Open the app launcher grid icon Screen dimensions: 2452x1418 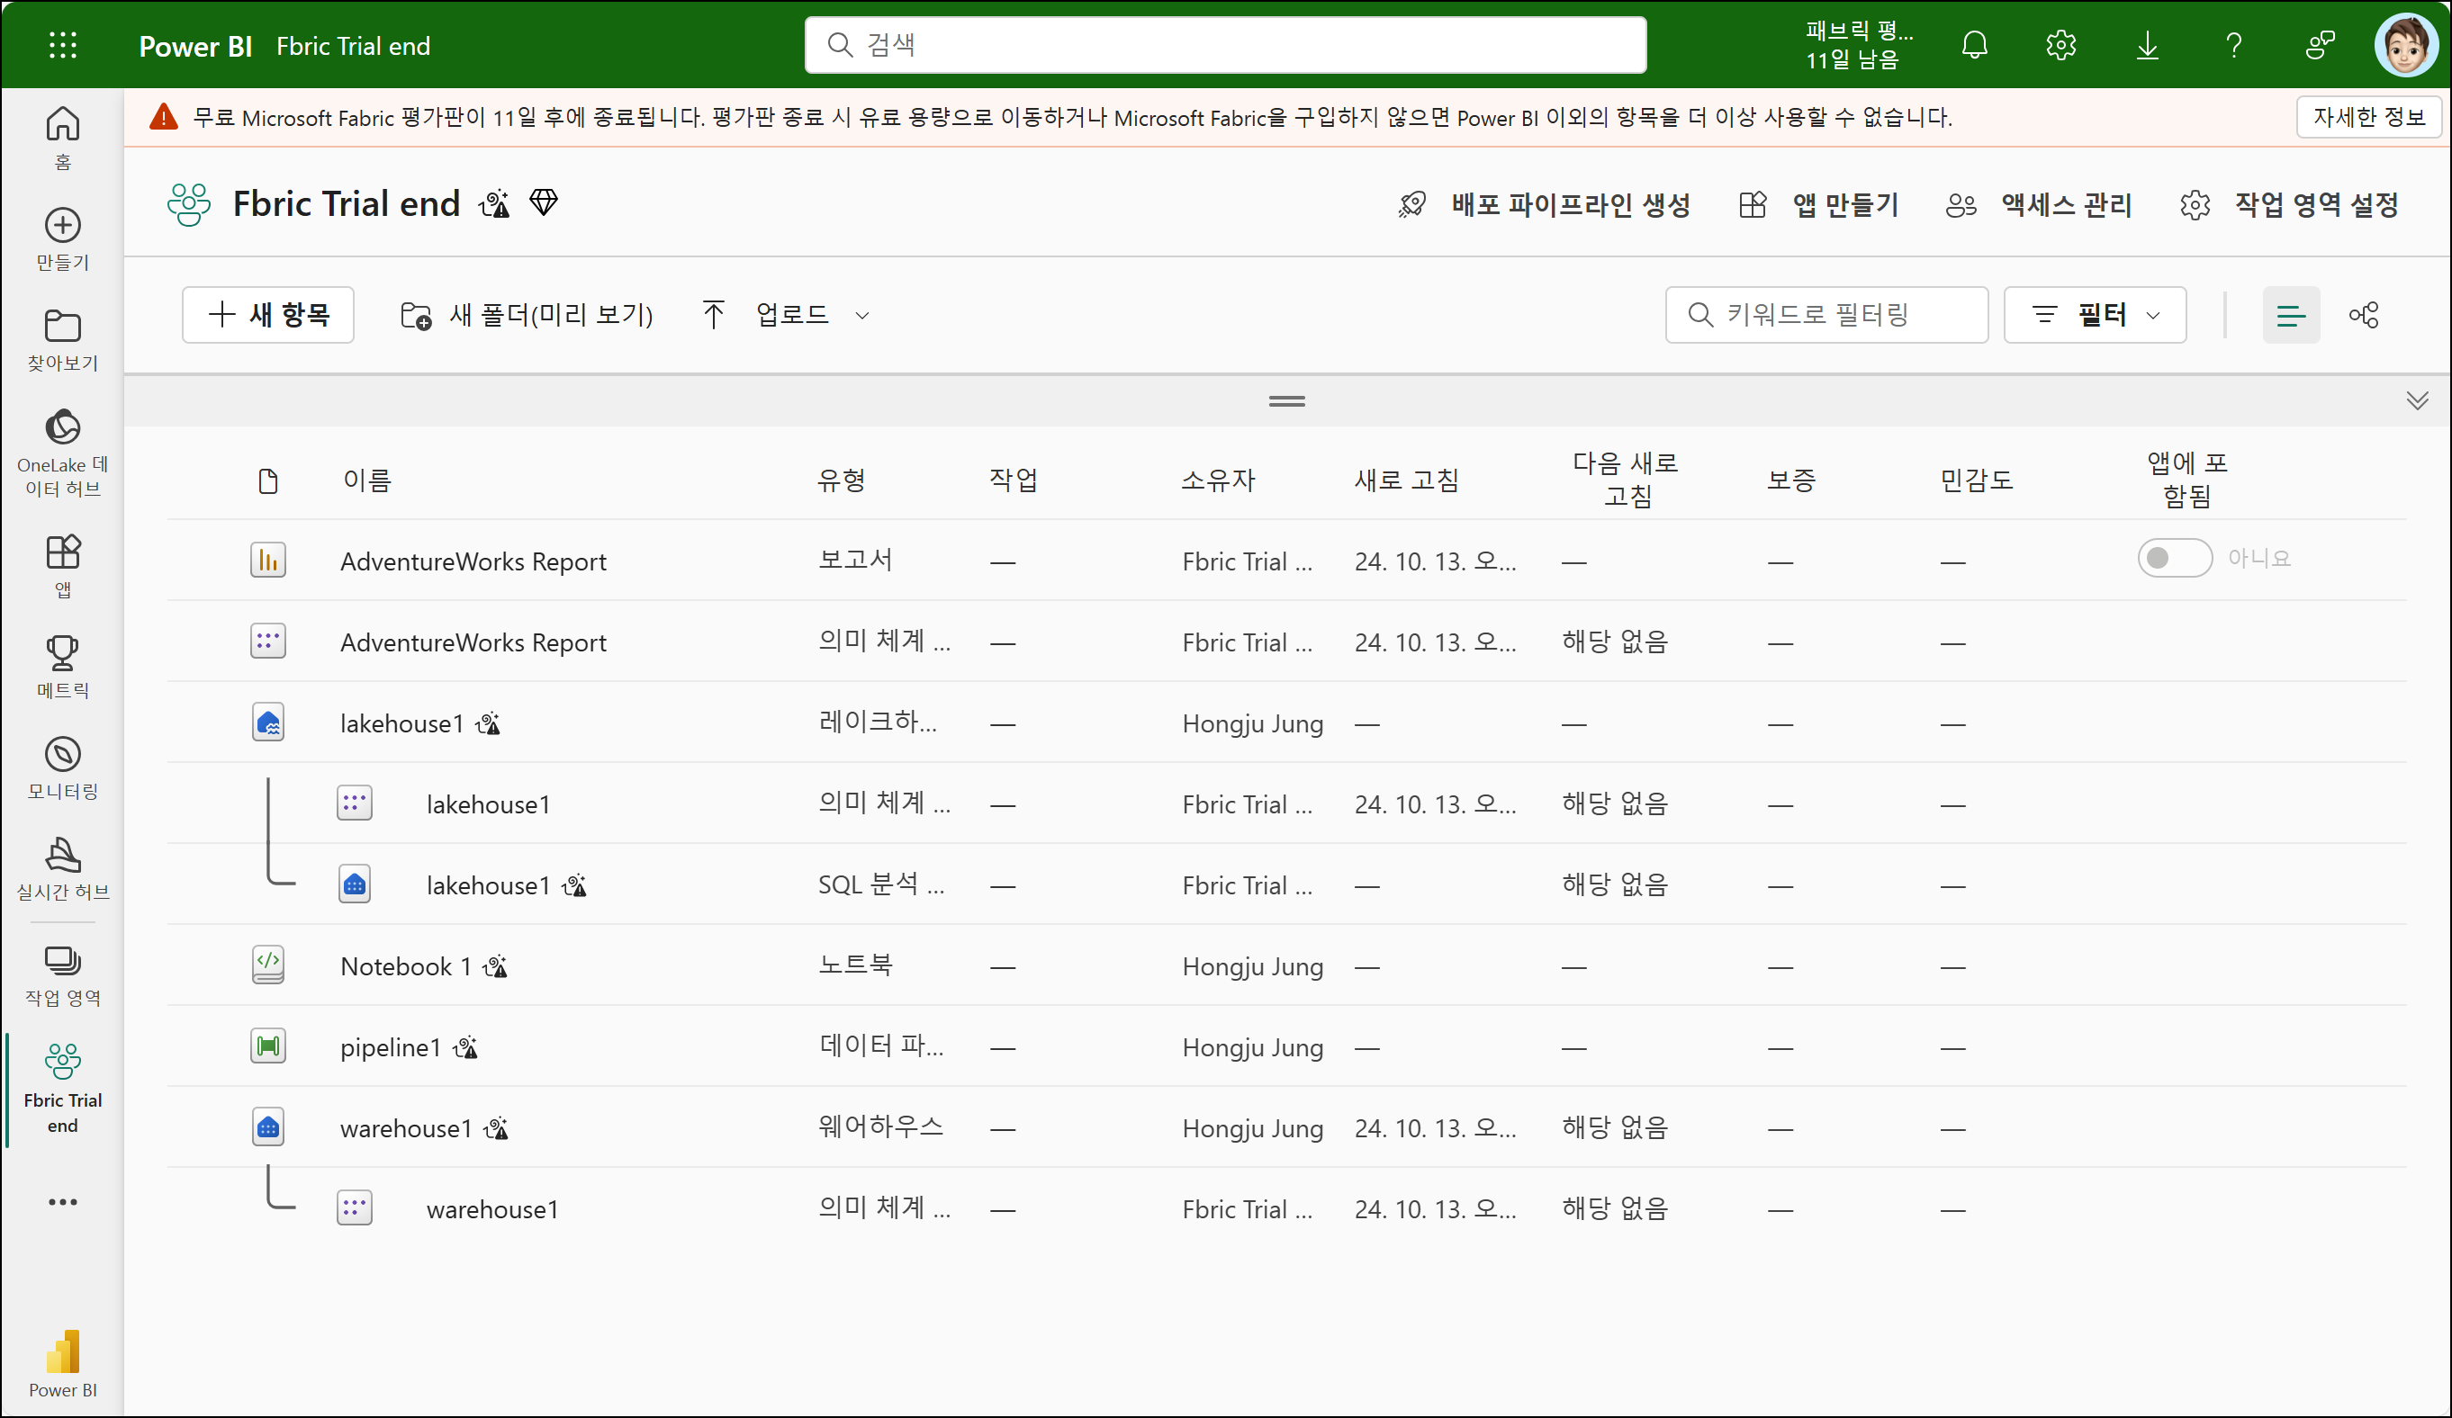(x=63, y=45)
